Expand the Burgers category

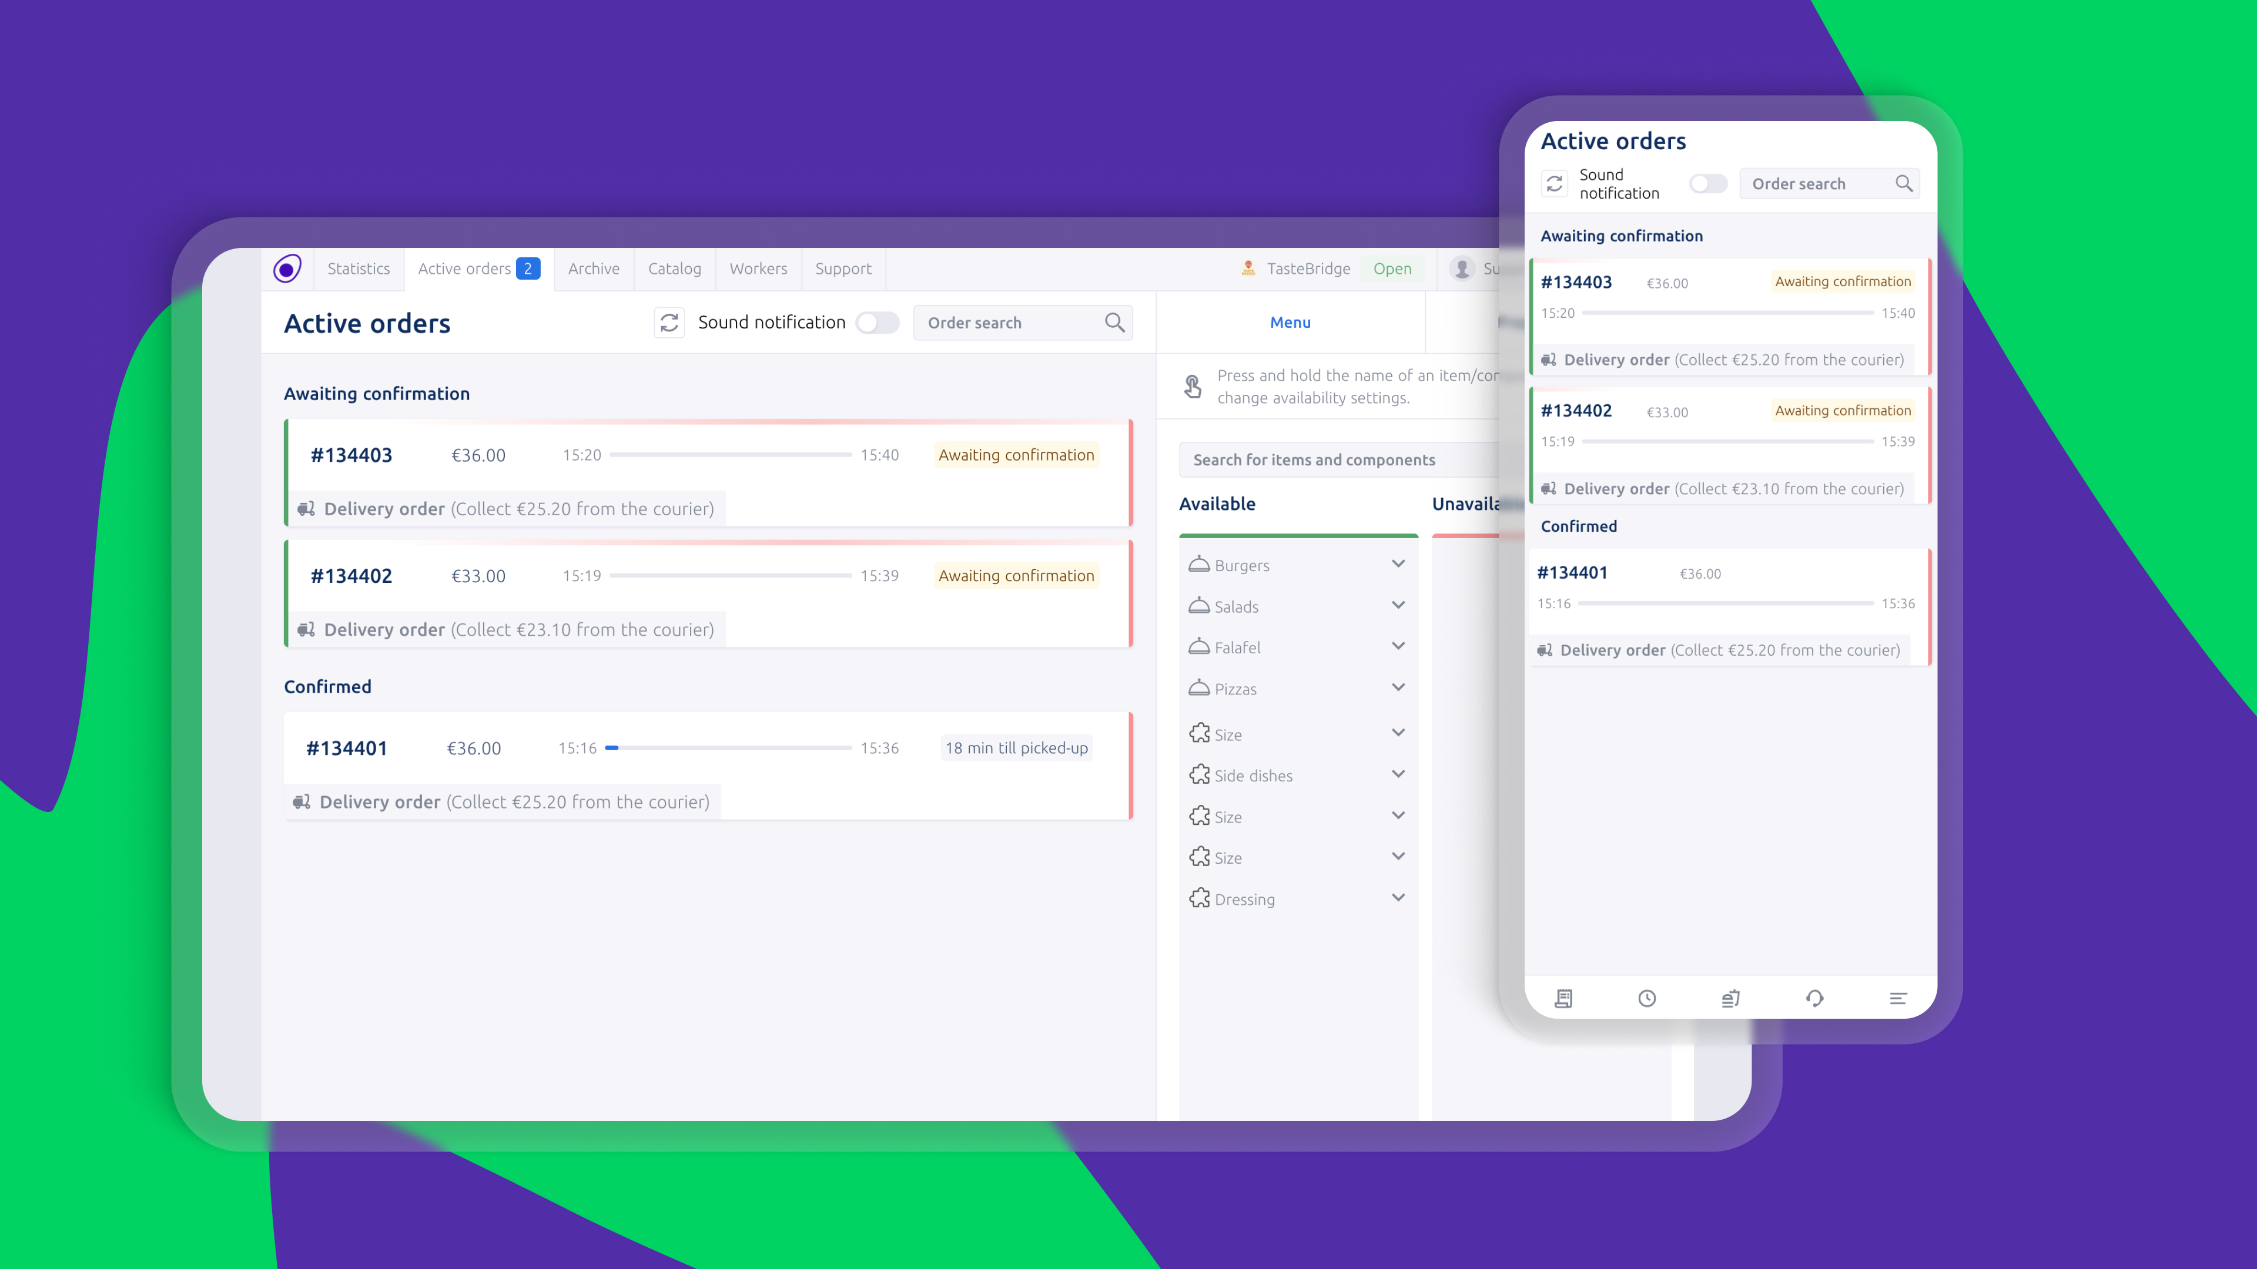pos(1398,564)
